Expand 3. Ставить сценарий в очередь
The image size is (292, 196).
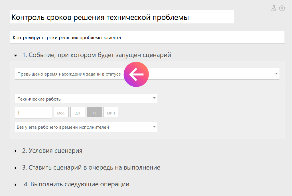91,168
